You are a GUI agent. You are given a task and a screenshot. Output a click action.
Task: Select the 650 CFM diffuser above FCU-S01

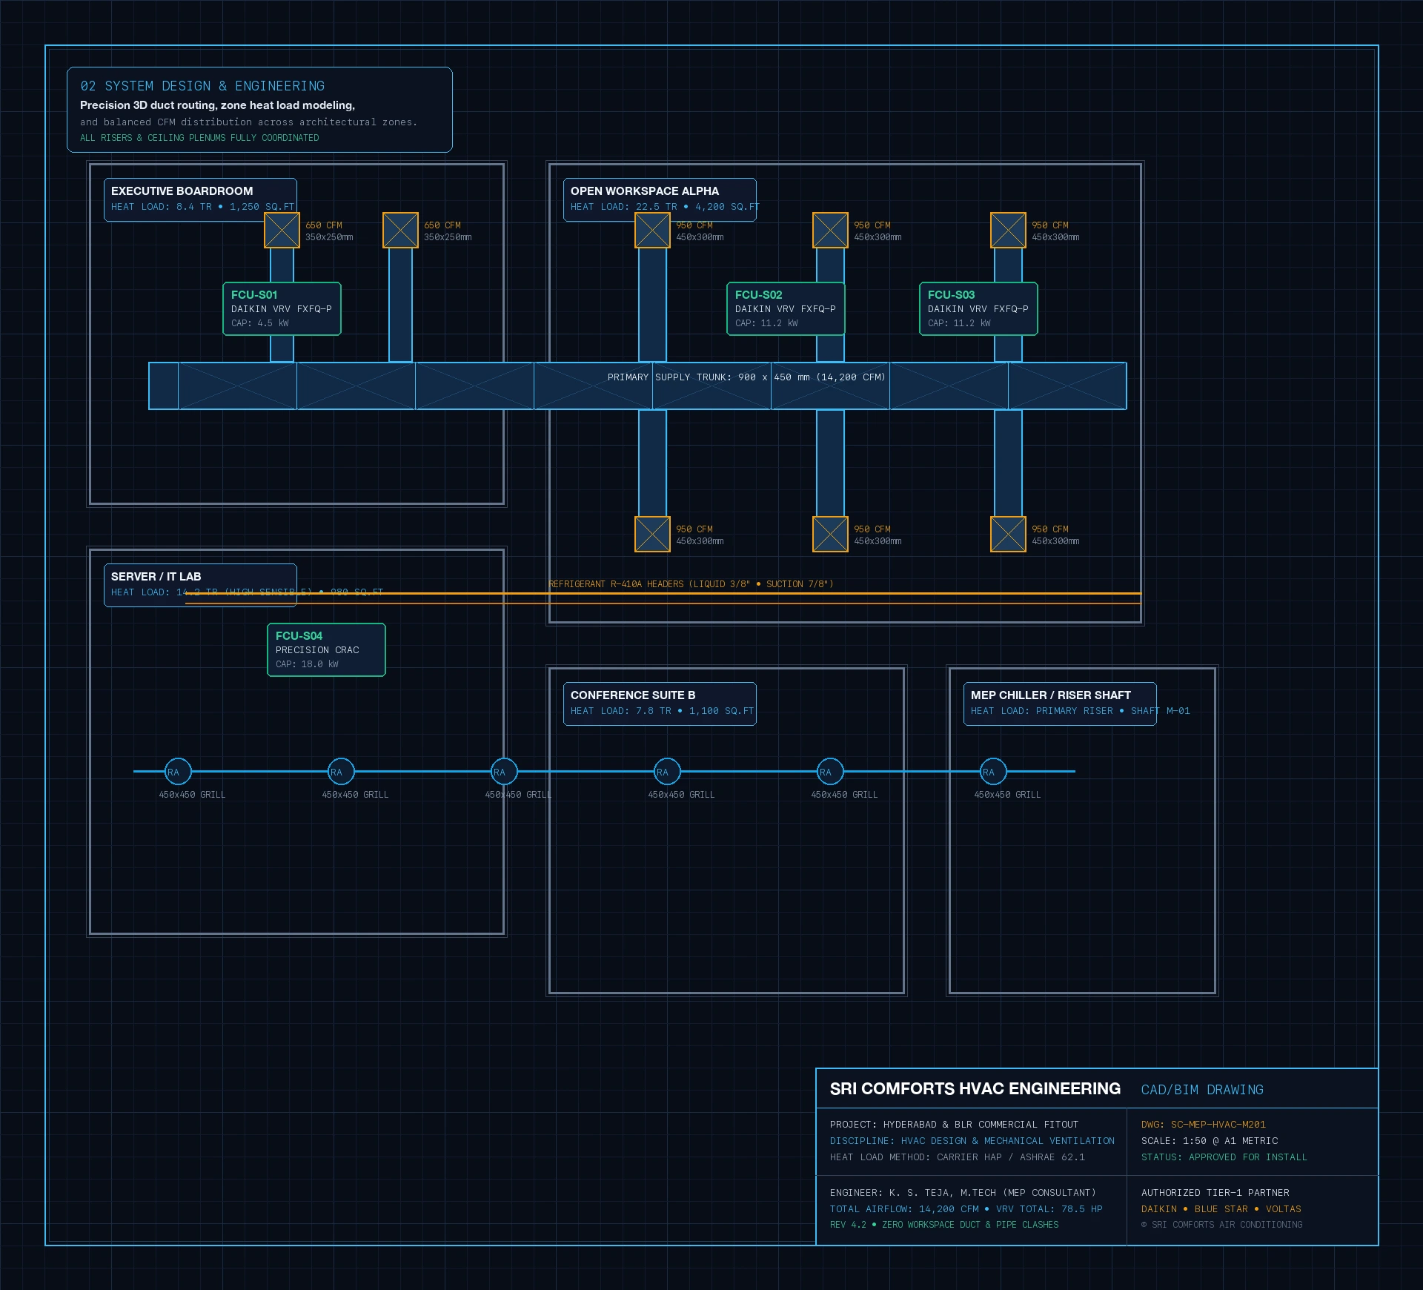(x=282, y=230)
